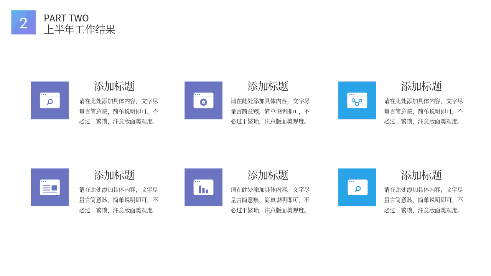Click the purple search window icon
Screen dimensions: 491x276
[x=50, y=100]
